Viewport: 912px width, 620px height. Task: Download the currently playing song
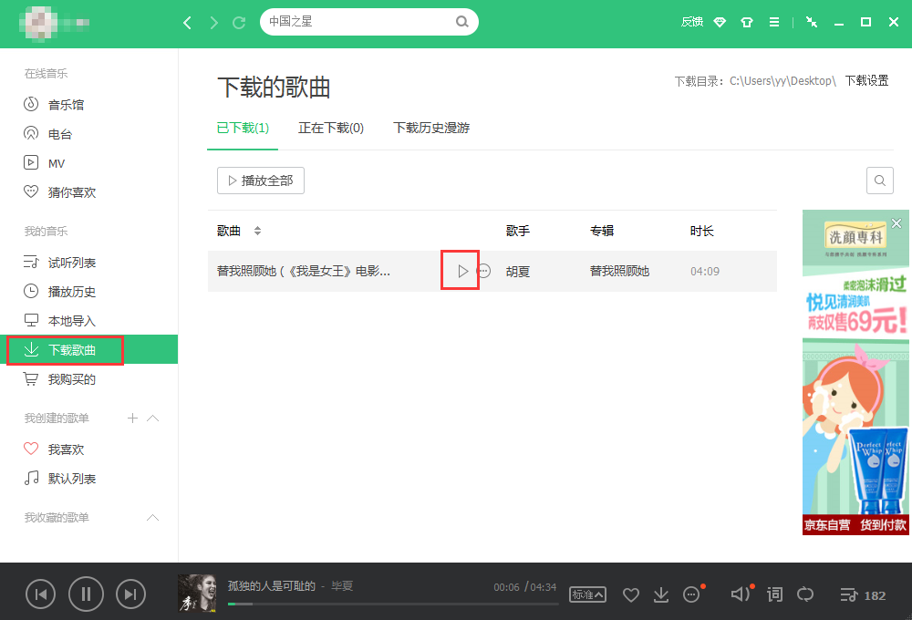661,594
